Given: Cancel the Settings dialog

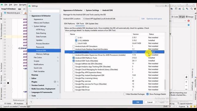Looking at the screenshot, I should click(x=150, y=102).
